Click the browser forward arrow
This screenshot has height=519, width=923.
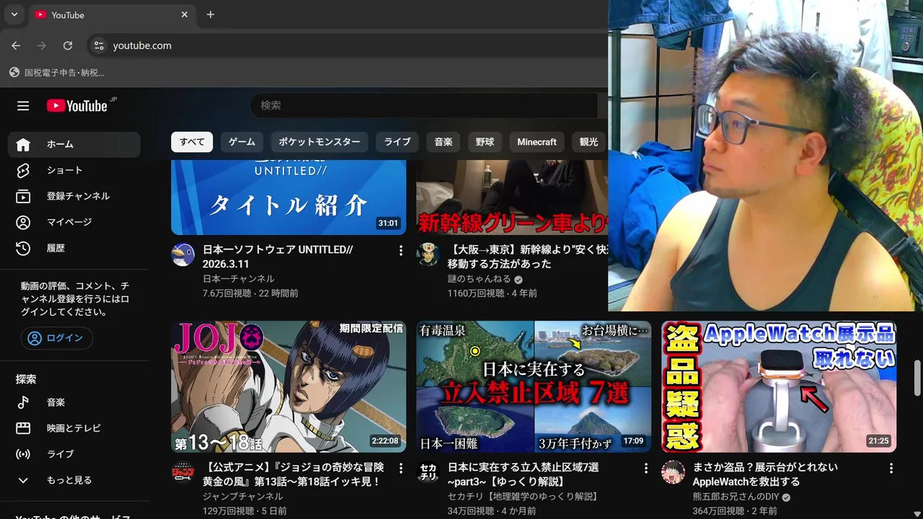tap(42, 45)
